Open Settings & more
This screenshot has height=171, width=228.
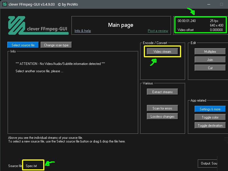tap(210, 109)
